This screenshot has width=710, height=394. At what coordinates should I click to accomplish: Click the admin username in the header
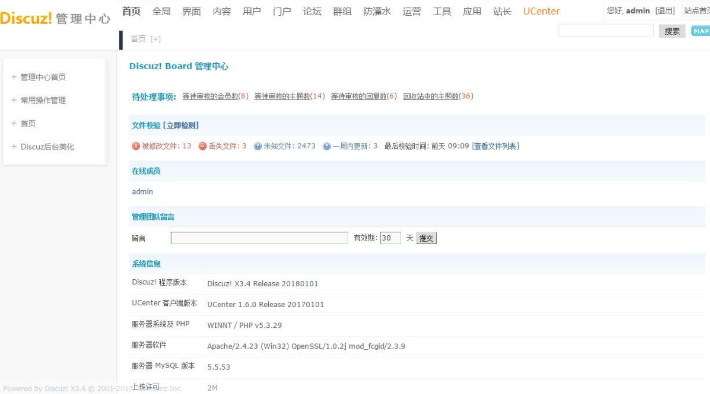pos(638,11)
